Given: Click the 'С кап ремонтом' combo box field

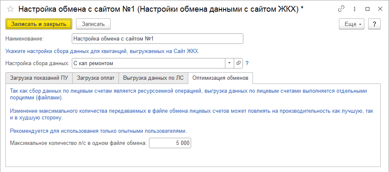Looking at the screenshot, I should pos(148,63).
